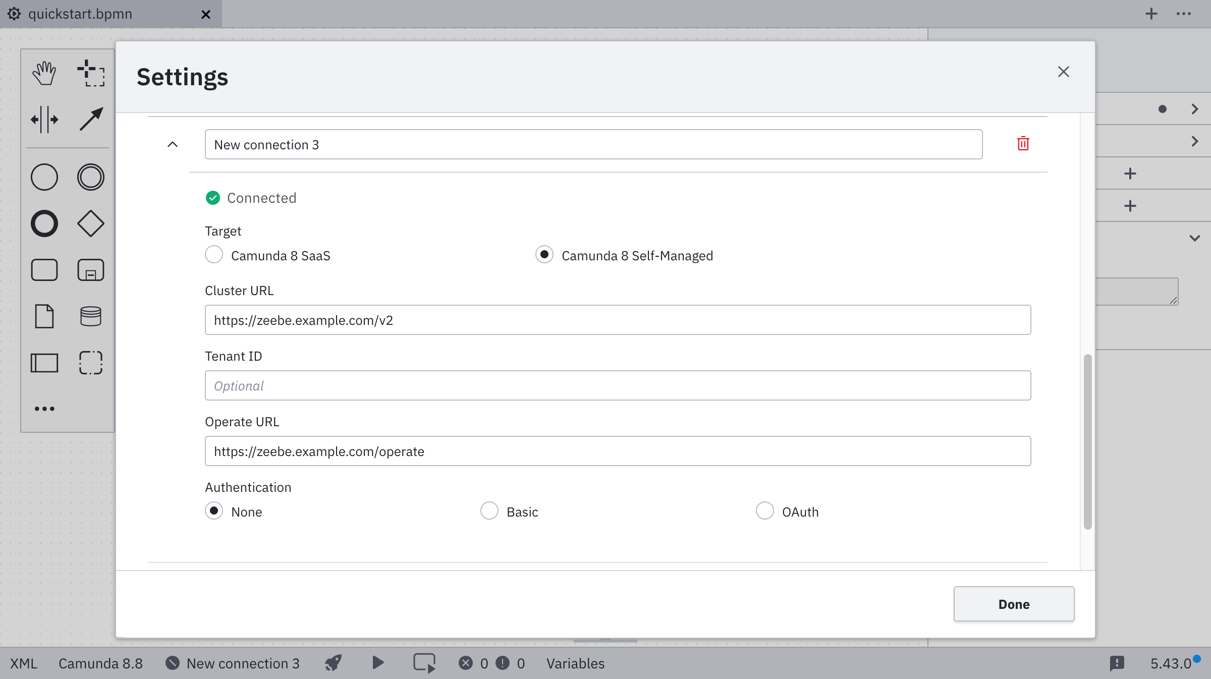Open the Camunda 8.8 version selector
The image size is (1211, 679).
point(101,663)
